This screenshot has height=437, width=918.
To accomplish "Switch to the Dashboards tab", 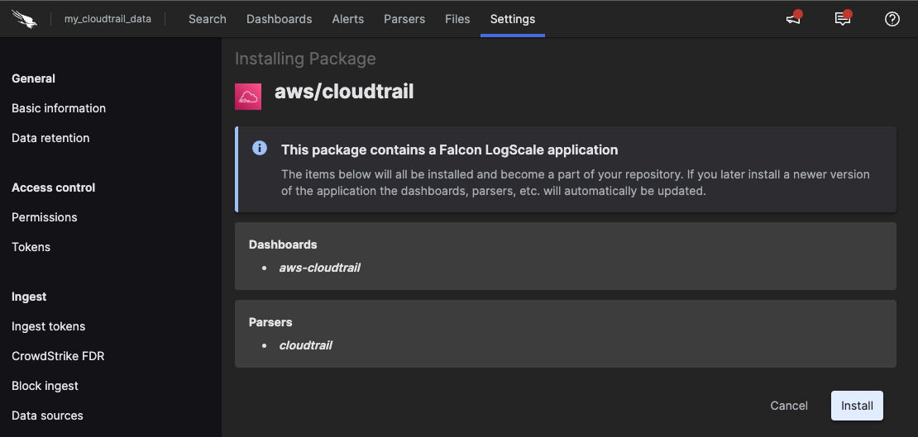I will pos(280,19).
